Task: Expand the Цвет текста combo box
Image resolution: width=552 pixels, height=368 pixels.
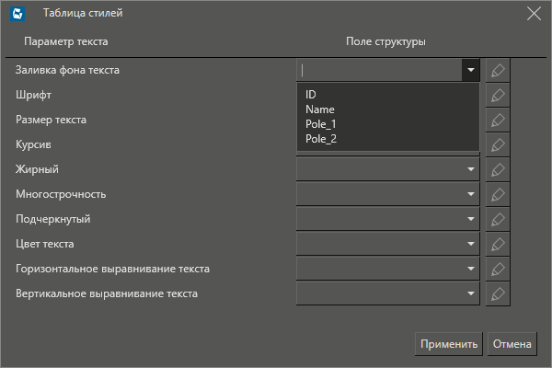Action: click(471, 244)
